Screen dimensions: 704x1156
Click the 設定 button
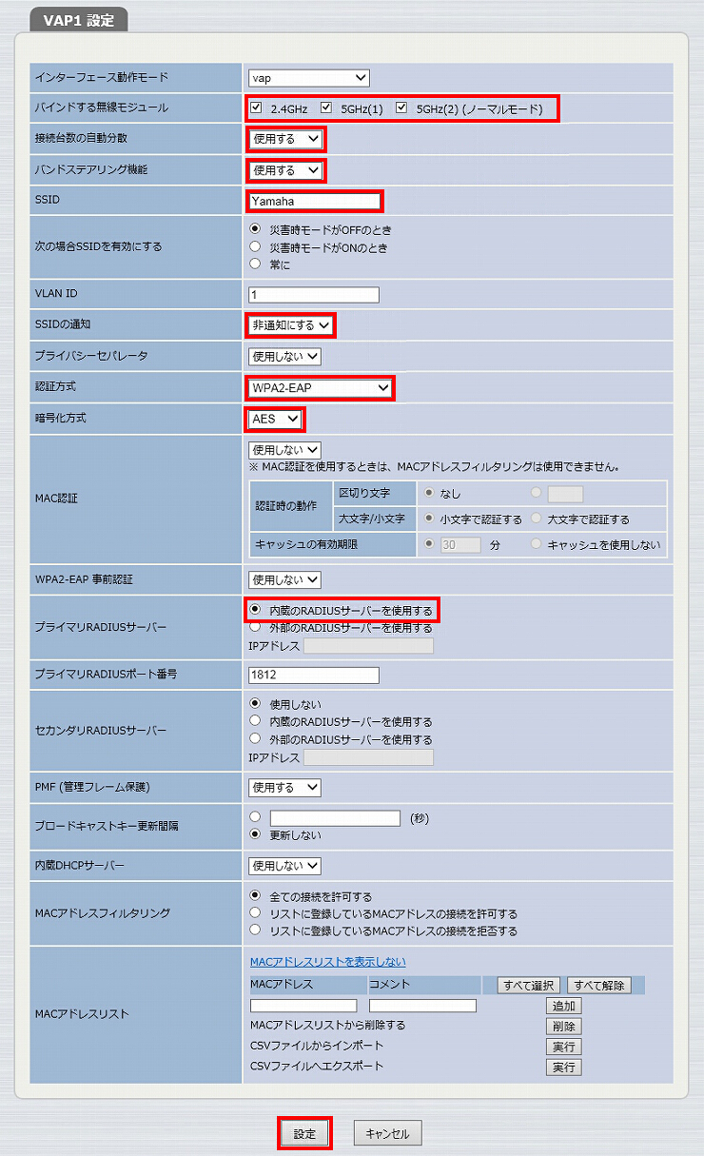coord(304,1134)
